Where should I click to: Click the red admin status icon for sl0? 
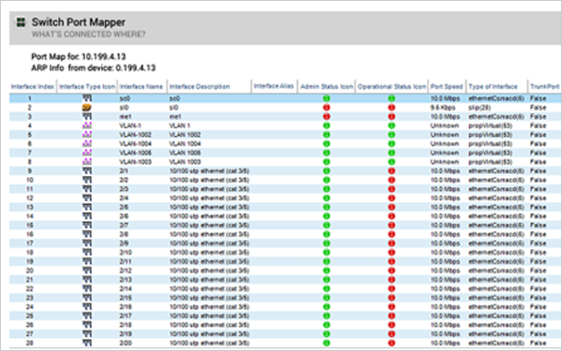(x=326, y=107)
